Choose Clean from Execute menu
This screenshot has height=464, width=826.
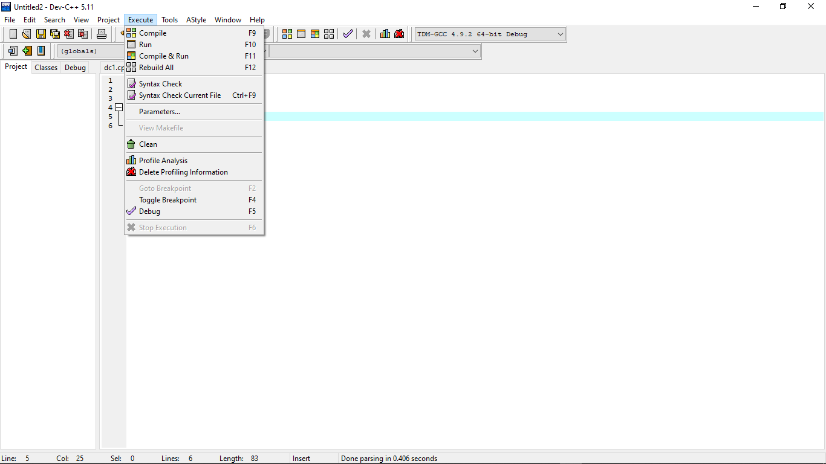pyautogui.click(x=193, y=144)
